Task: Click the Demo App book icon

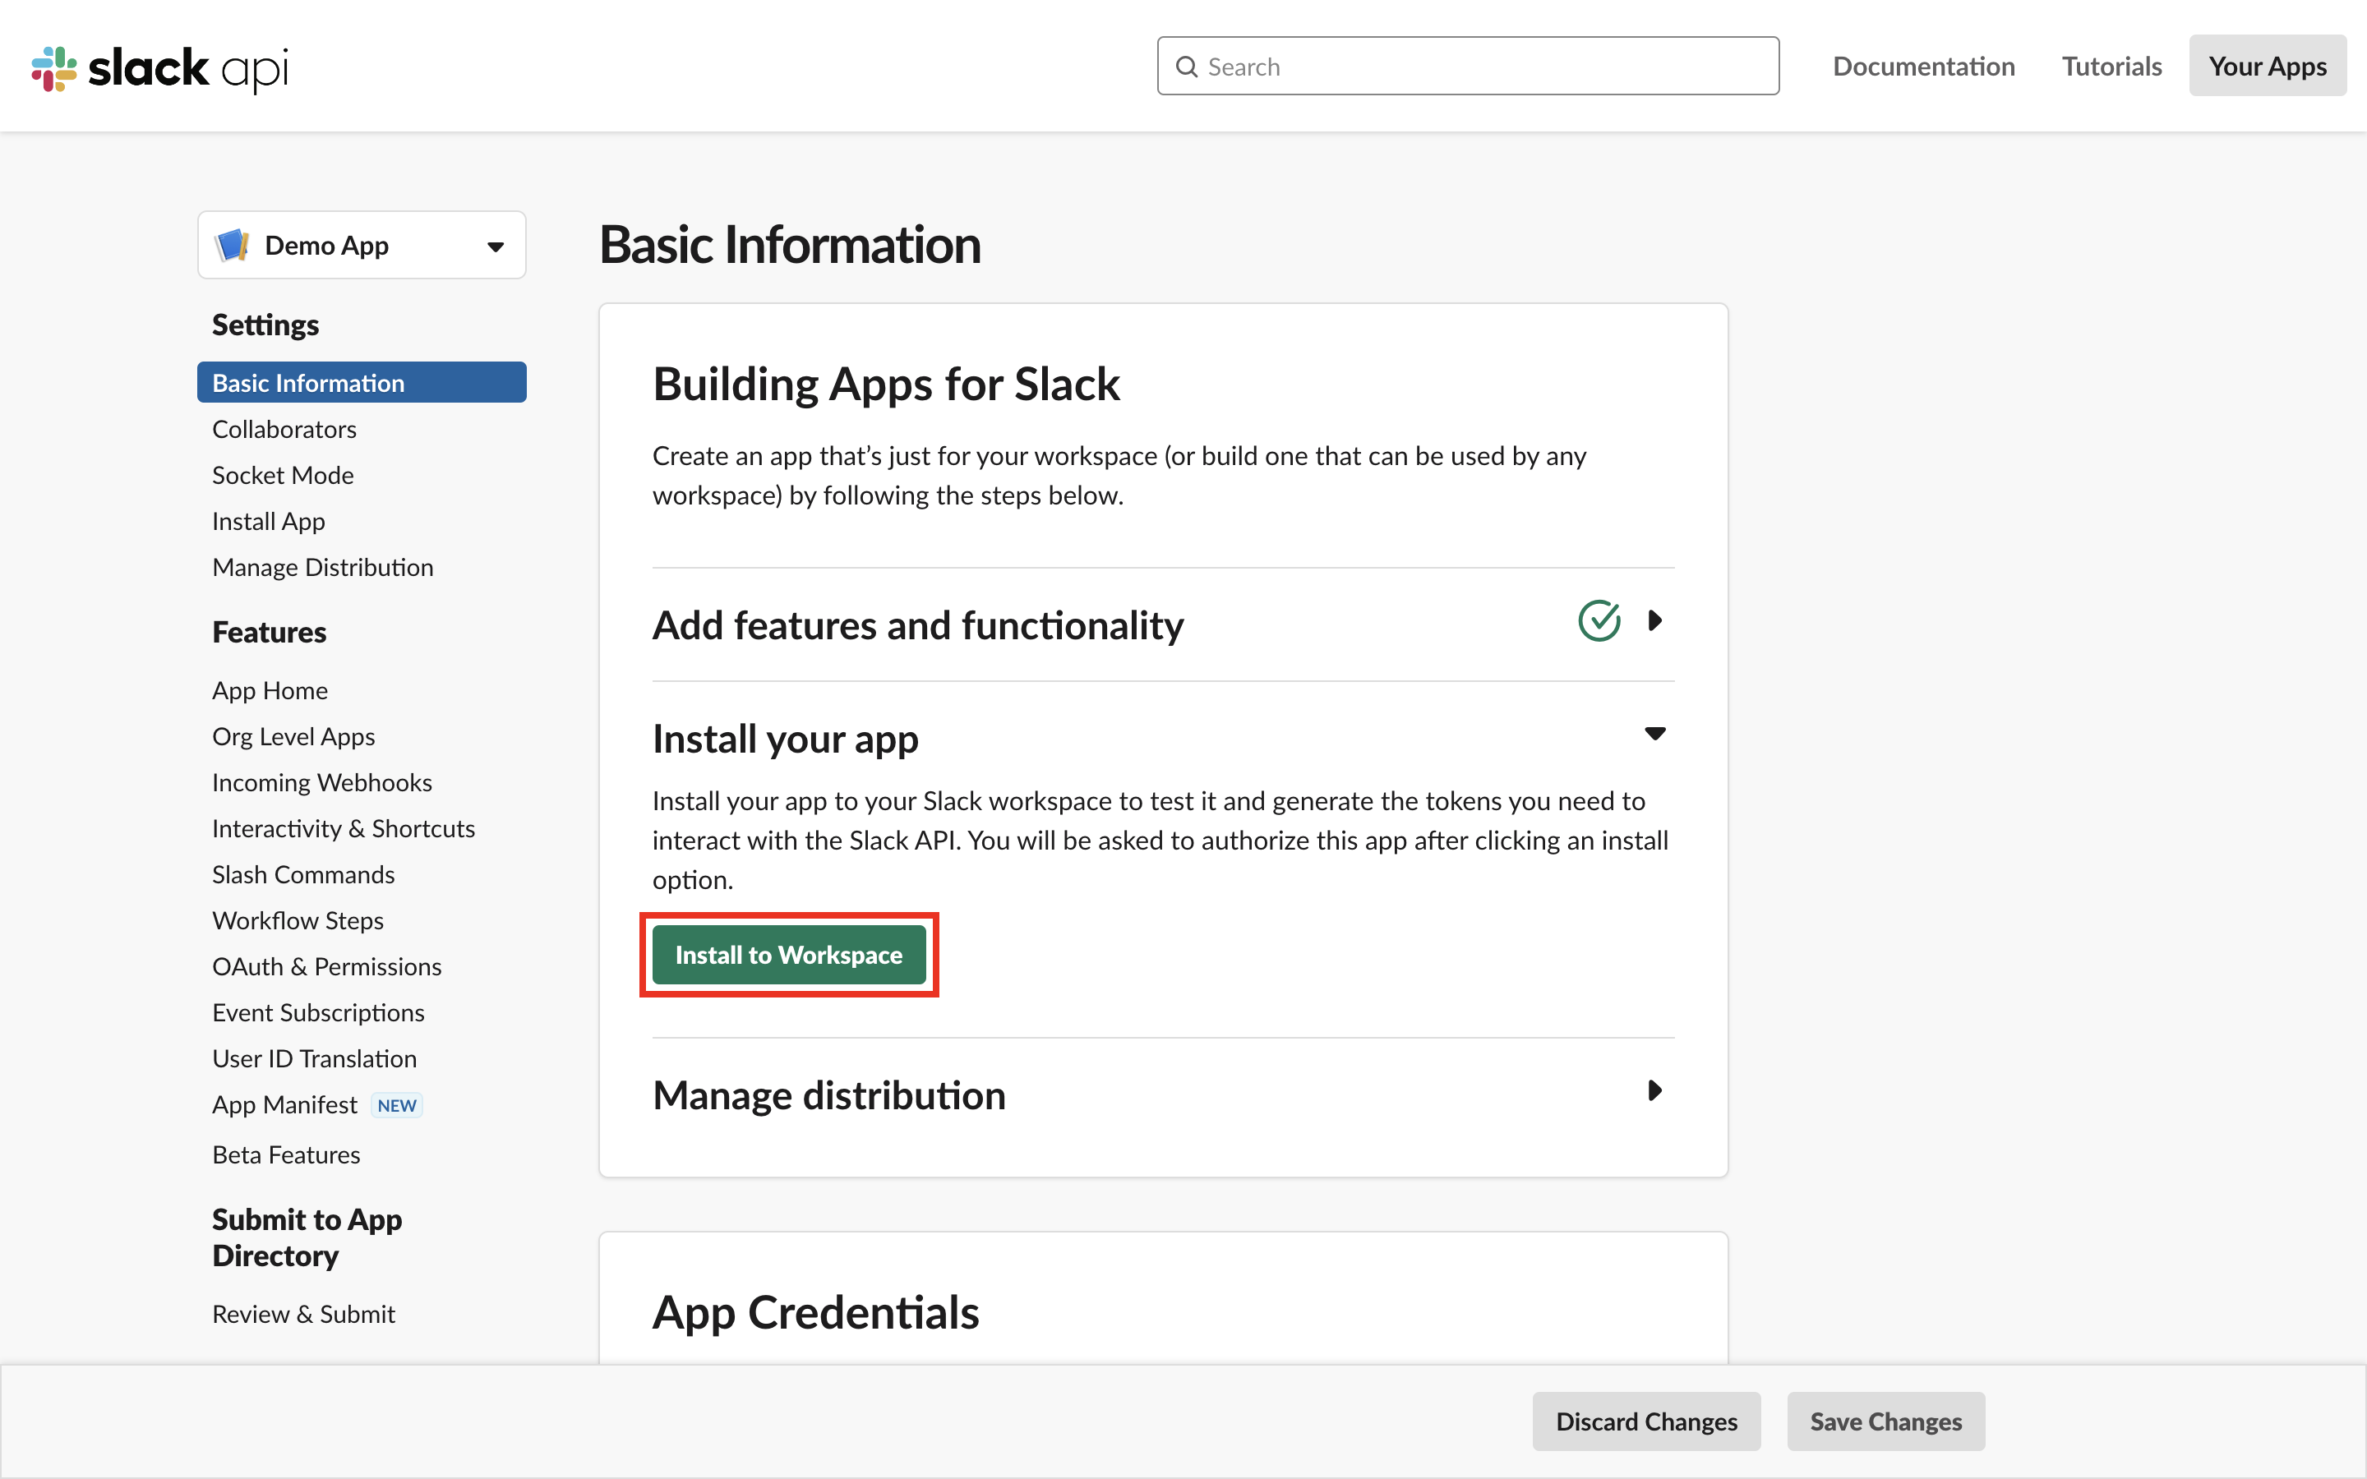Action: (232, 246)
